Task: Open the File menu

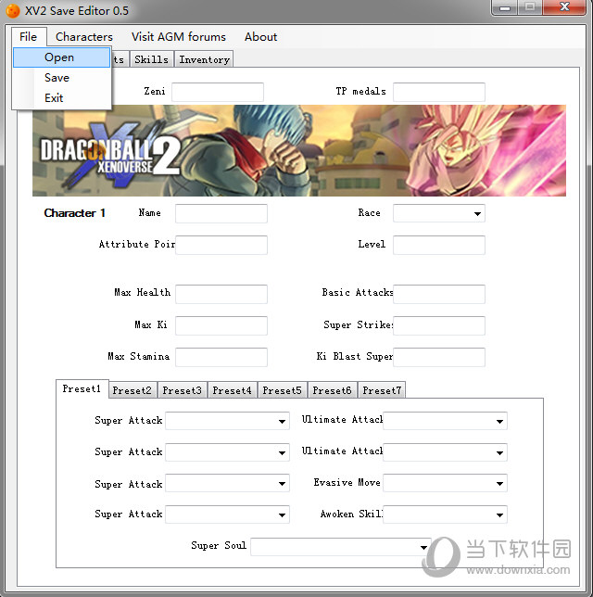Action: 29,37
